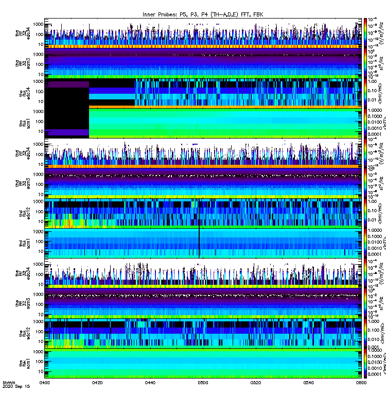Select the 'tha fbk scm1' panel label

25,124
